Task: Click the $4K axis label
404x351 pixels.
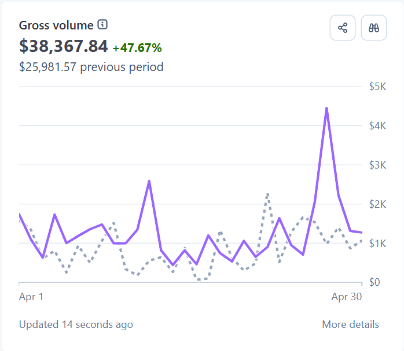Action: [x=377, y=126]
